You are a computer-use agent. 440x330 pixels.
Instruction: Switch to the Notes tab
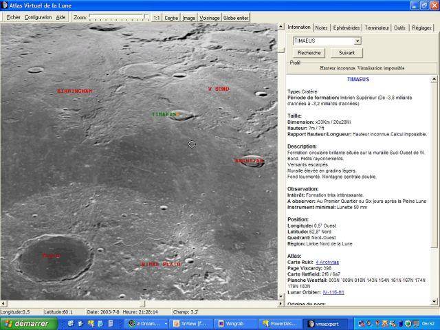click(321, 27)
